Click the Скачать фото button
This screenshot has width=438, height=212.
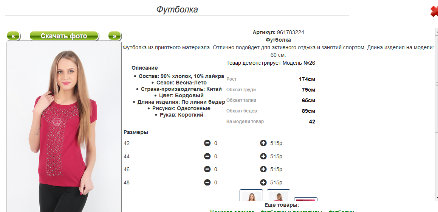point(64,36)
